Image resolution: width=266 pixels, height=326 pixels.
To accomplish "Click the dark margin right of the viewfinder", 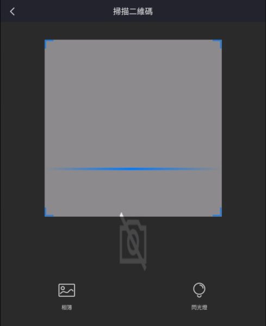I will 244,128.
